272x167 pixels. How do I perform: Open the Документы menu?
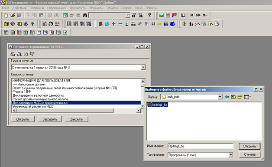[x=78, y=8]
